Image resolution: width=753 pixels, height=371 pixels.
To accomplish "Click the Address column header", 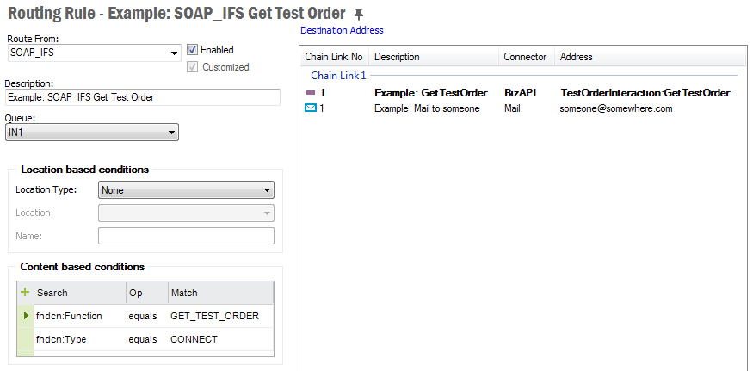I will point(576,57).
